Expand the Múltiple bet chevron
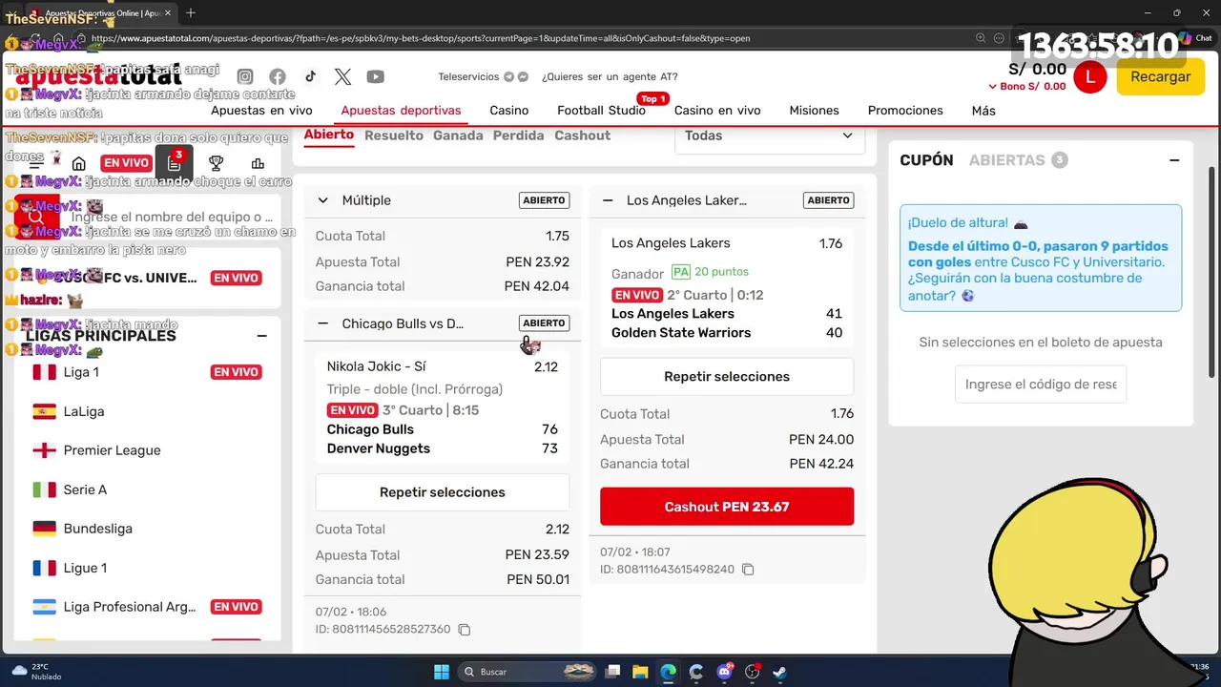 pos(322,200)
